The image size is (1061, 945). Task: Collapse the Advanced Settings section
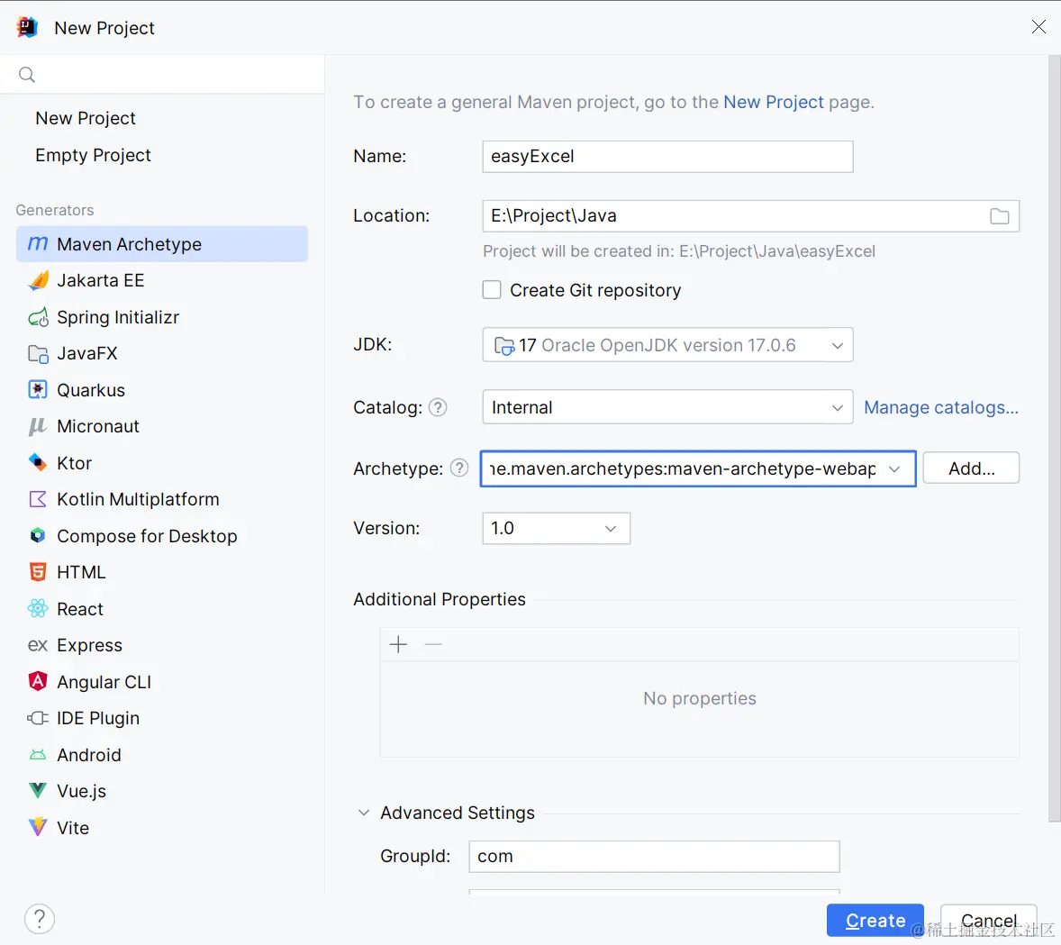click(x=363, y=813)
